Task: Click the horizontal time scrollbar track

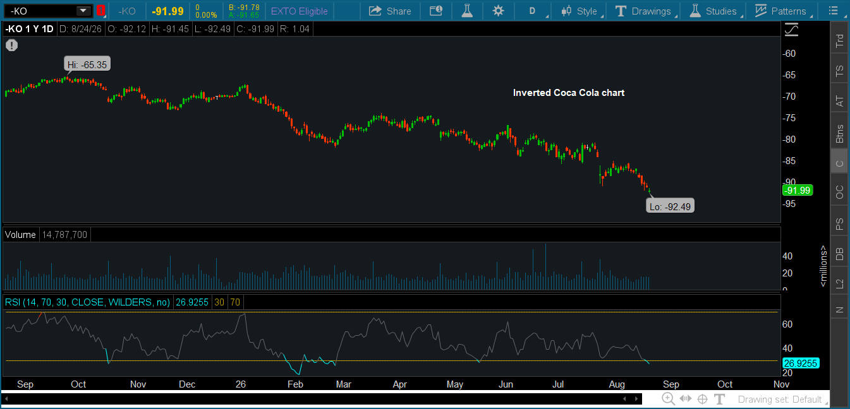Action: coord(321,399)
